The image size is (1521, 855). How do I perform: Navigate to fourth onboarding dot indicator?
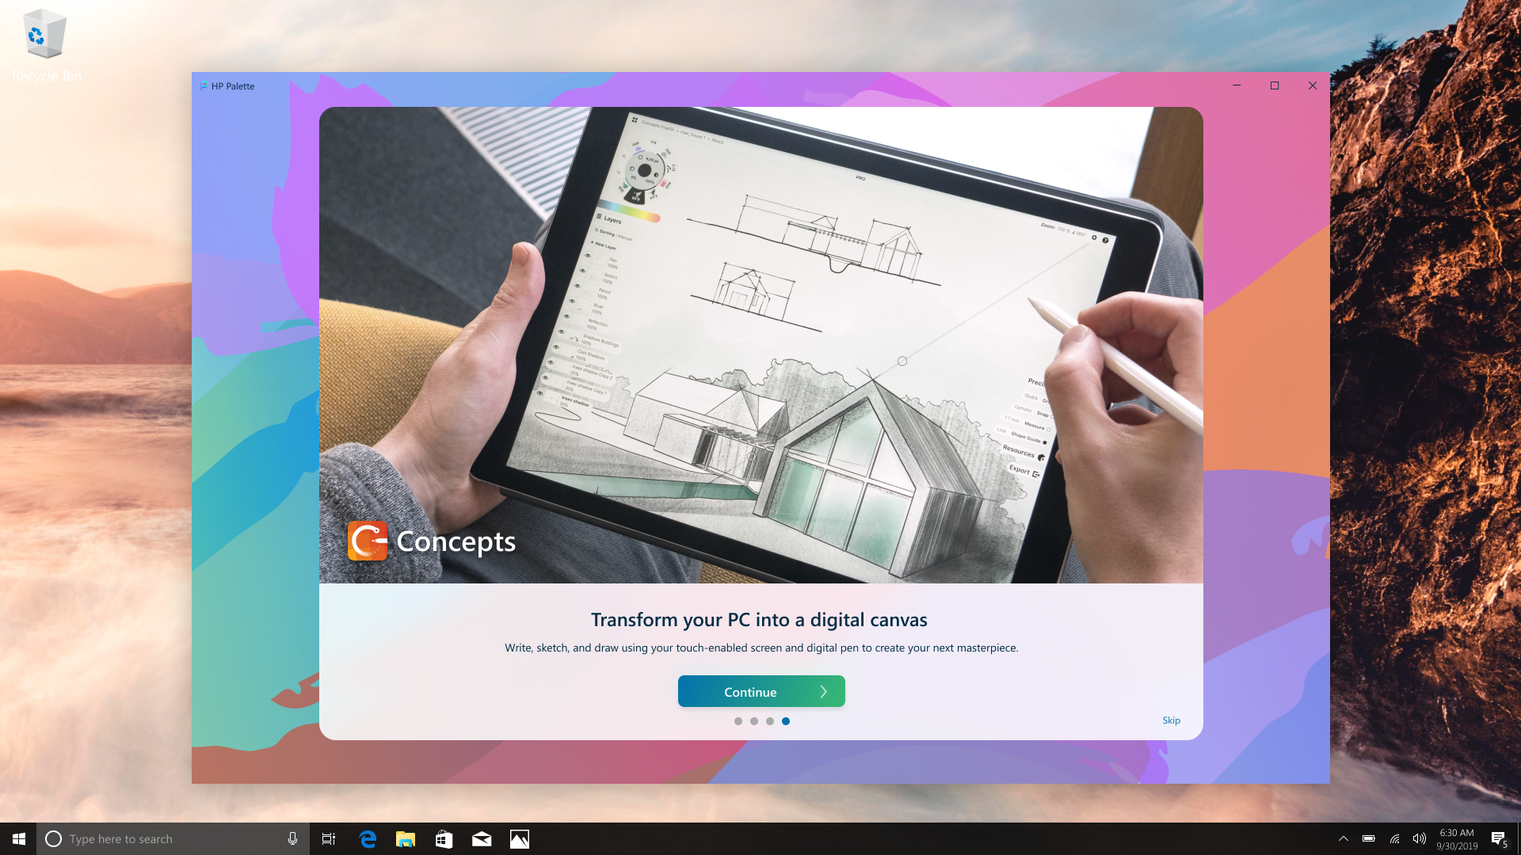[x=784, y=720]
